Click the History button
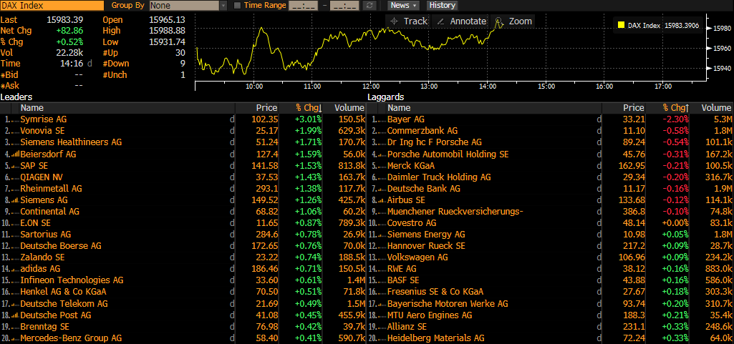This screenshot has width=734, height=344. [442, 5]
